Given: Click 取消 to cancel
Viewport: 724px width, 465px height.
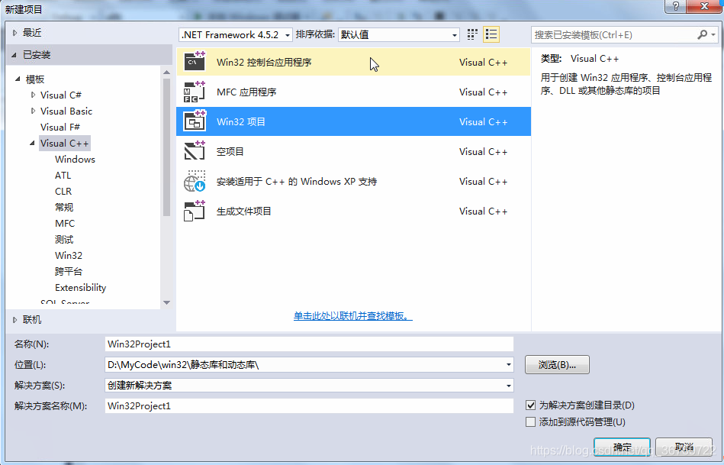Looking at the screenshot, I should [684, 447].
